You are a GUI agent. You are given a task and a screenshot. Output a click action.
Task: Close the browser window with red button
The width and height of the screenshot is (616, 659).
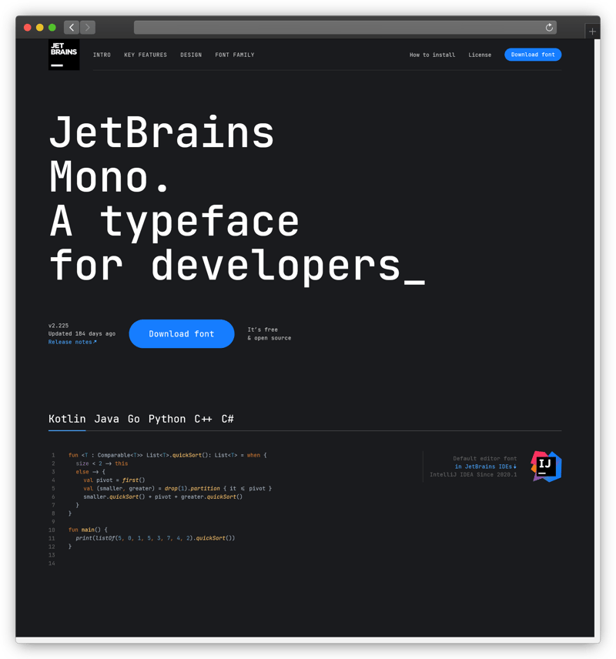click(x=27, y=27)
